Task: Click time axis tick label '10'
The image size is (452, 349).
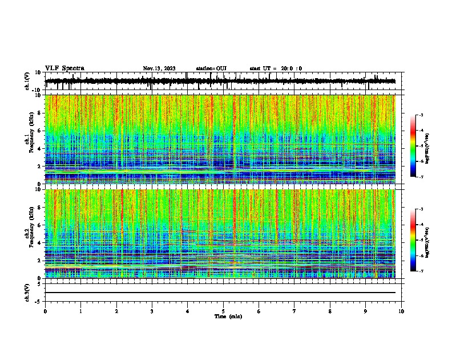Action: 401,311
